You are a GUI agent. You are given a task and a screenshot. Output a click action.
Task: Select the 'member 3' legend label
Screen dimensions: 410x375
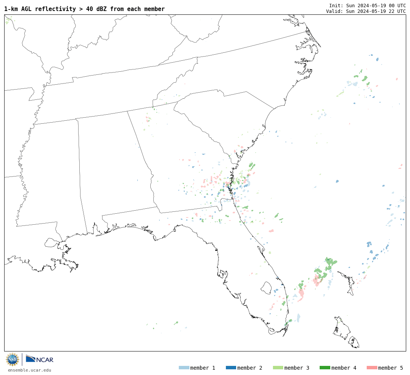297,368
